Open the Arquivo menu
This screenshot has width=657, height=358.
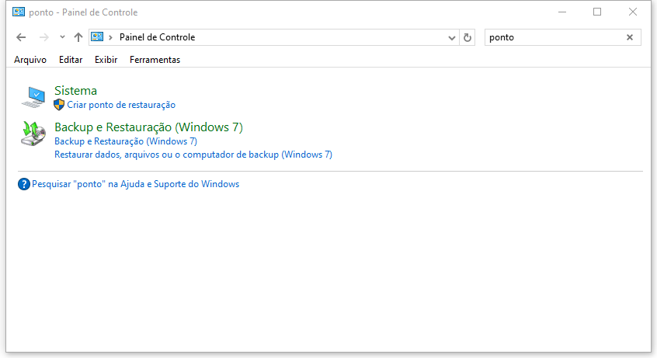click(x=30, y=60)
